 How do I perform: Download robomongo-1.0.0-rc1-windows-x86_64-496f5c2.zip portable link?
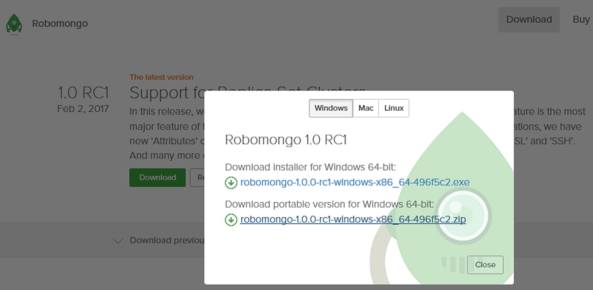(353, 219)
